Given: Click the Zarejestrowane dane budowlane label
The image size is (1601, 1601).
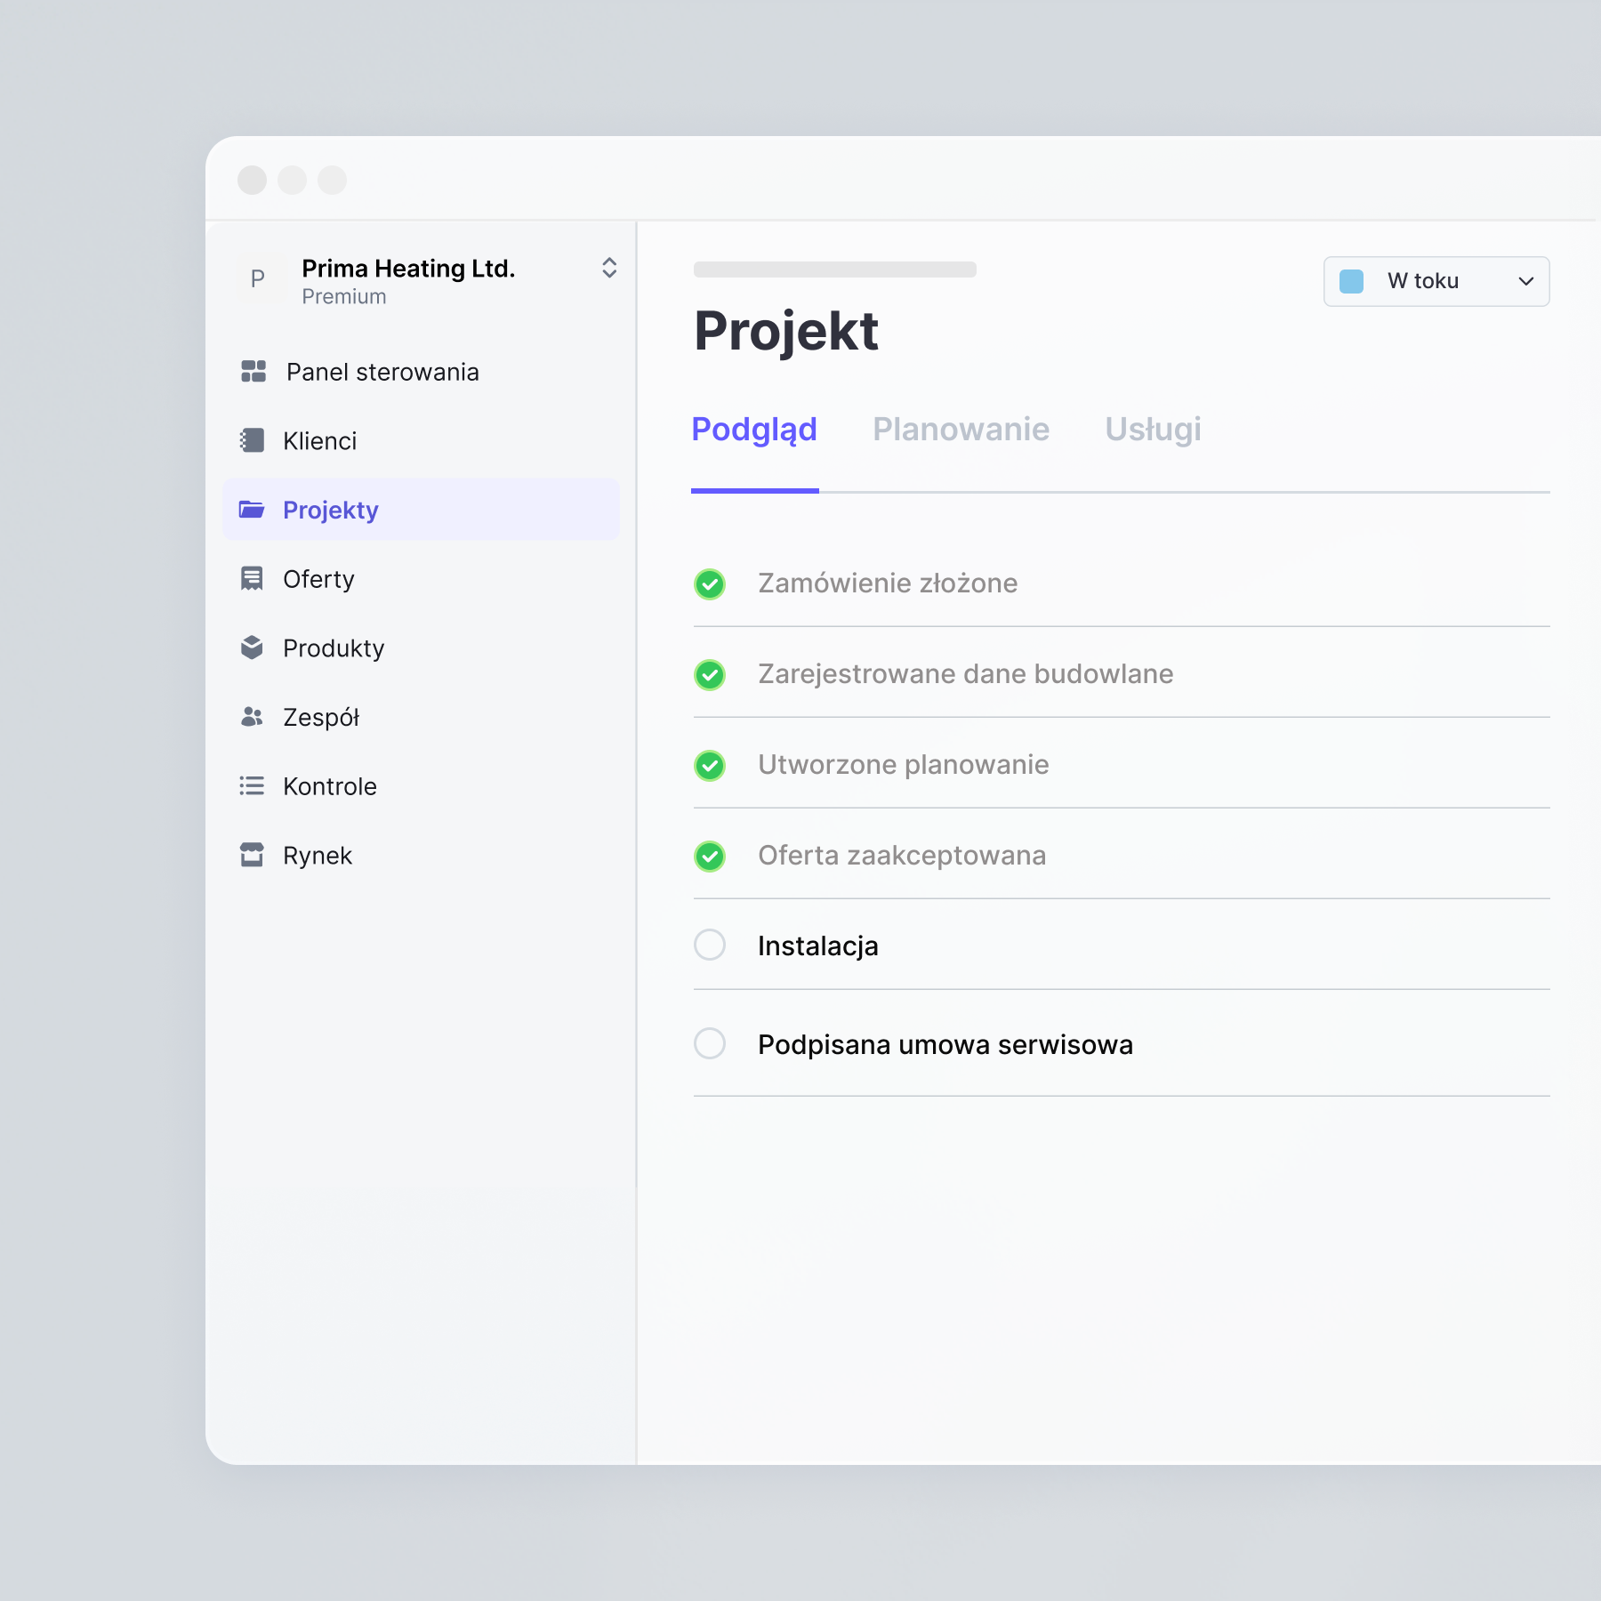Looking at the screenshot, I should click(966, 674).
